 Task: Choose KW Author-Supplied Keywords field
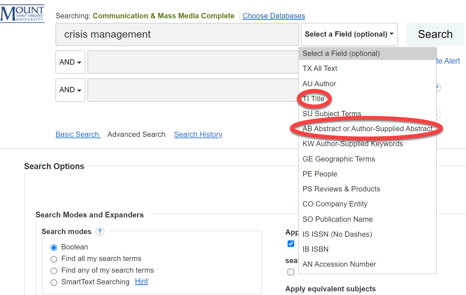(x=367, y=144)
